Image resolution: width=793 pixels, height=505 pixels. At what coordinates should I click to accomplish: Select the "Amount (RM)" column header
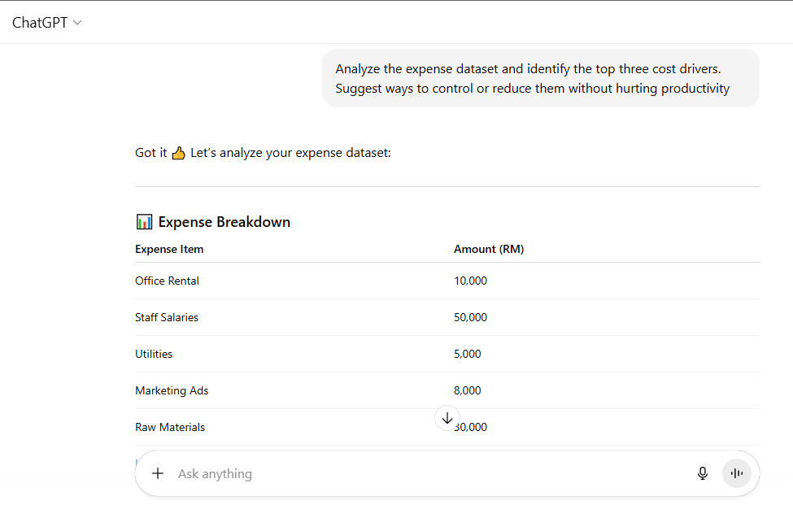[489, 249]
